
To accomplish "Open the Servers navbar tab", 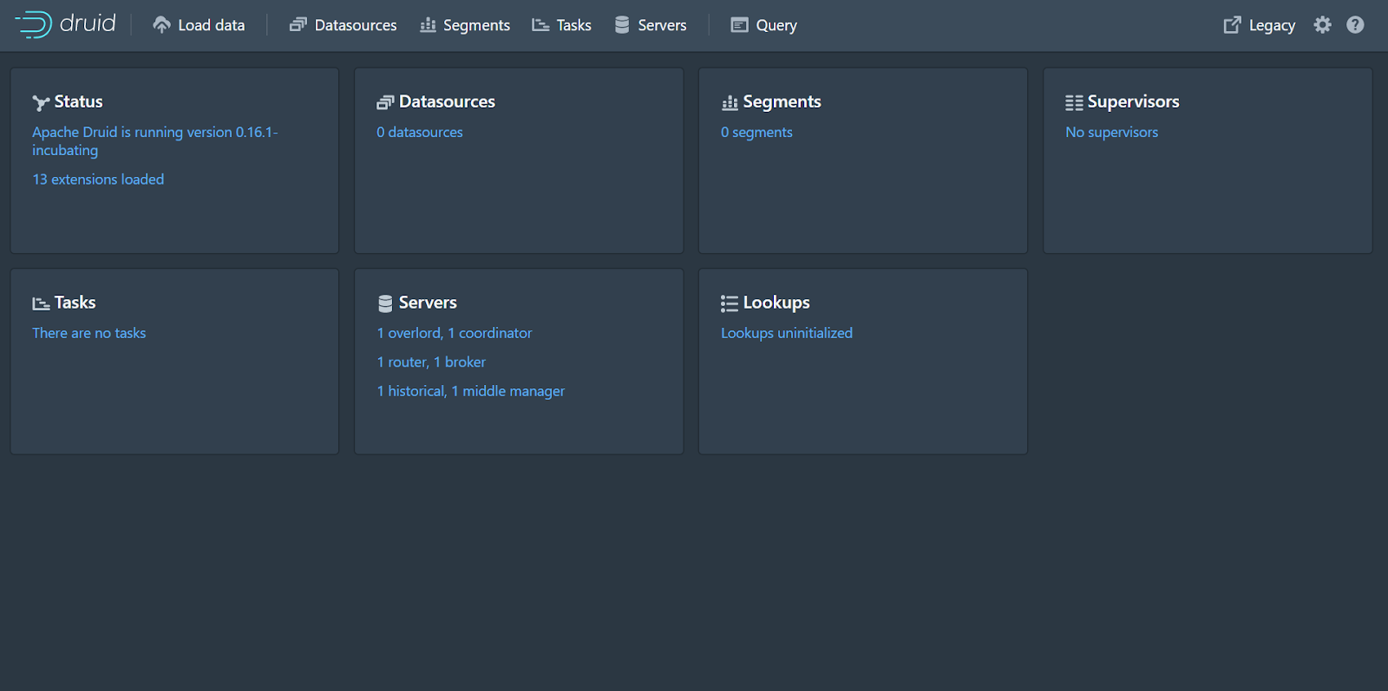I will coord(651,25).
